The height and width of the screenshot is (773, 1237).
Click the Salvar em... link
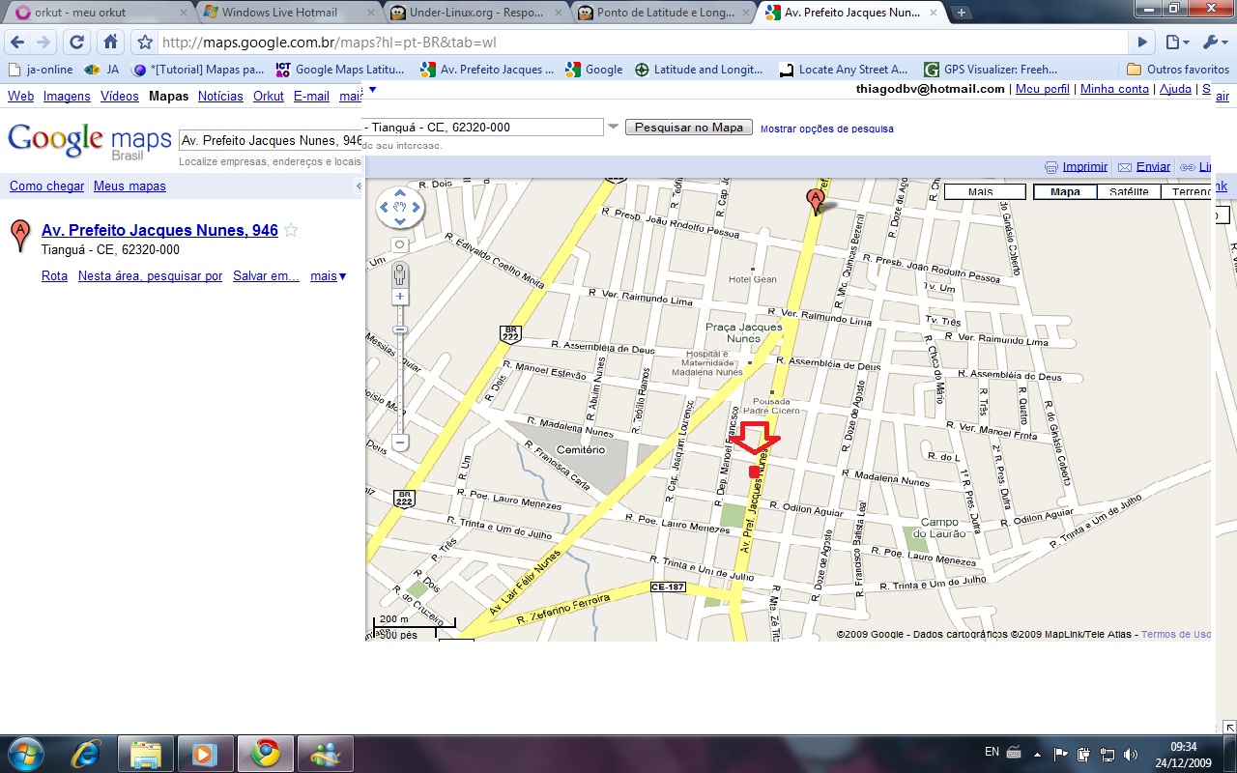[x=266, y=276]
